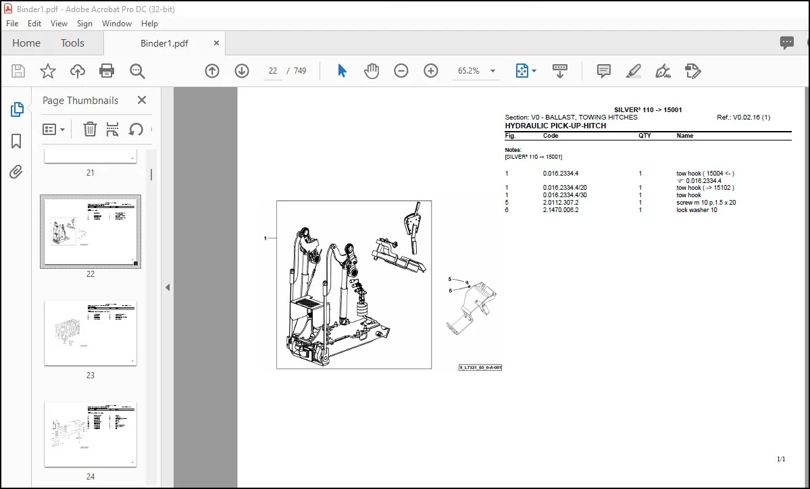Click 'screw m 10 p.1.5 x 20' text
810x489 pixels.
[706, 203]
